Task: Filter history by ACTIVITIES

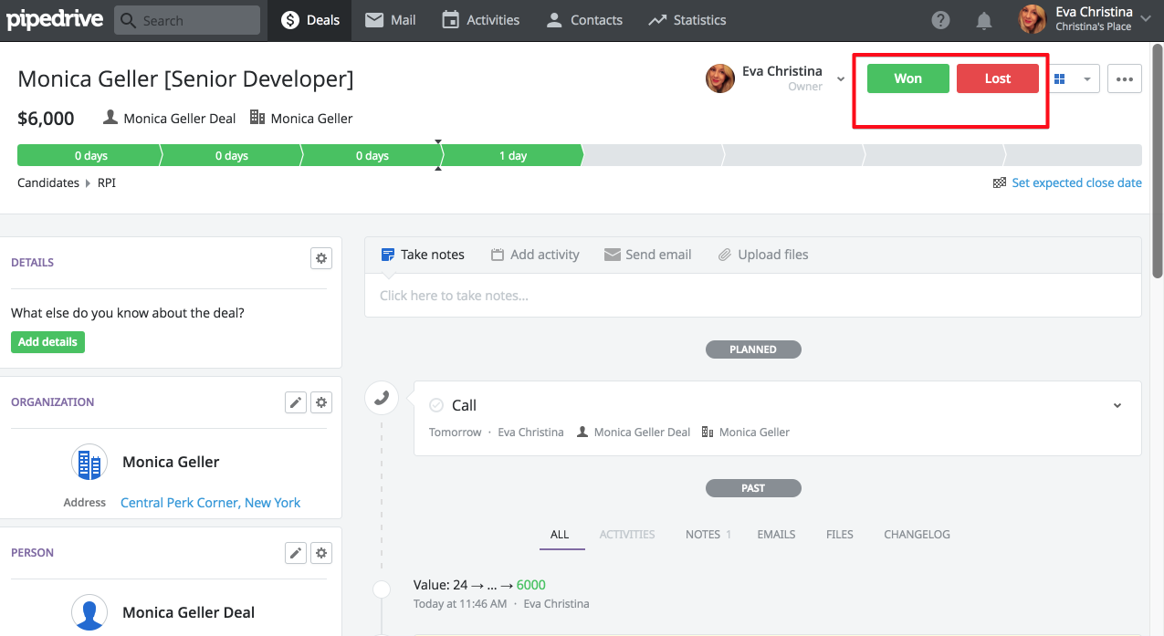Action: (x=627, y=534)
